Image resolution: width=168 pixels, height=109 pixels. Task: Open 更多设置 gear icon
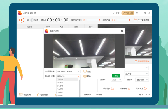145,88
